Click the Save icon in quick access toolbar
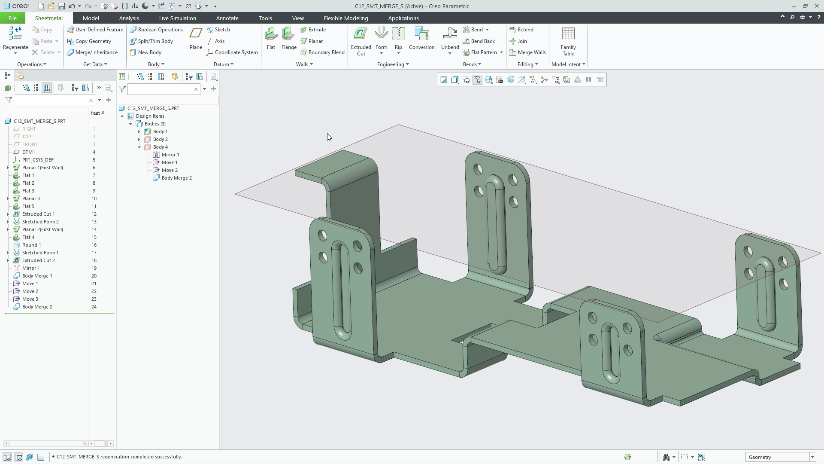 (x=61, y=6)
